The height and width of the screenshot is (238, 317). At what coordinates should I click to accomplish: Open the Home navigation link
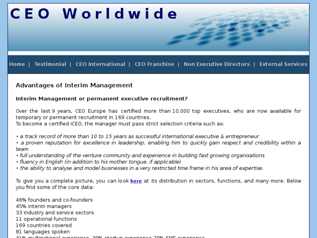[x=17, y=64]
